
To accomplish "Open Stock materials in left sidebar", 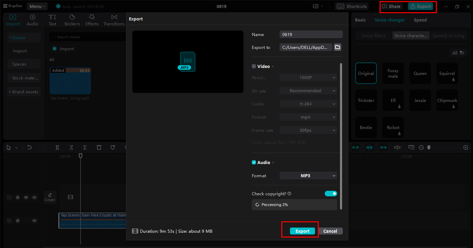I will pyautogui.click(x=24, y=78).
